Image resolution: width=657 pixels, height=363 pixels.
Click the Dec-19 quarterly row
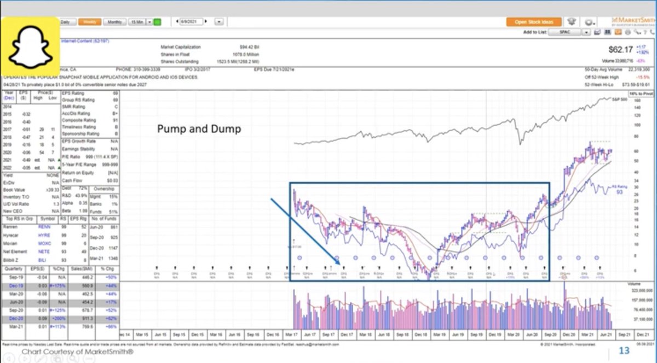tap(60, 285)
